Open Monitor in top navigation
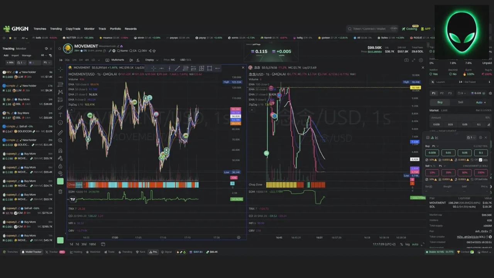The width and height of the screenshot is (494, 278). point(89,29)
